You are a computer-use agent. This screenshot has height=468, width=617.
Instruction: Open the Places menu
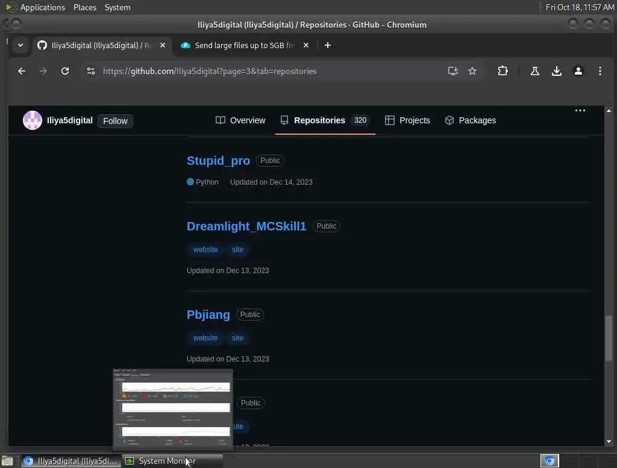84,7
